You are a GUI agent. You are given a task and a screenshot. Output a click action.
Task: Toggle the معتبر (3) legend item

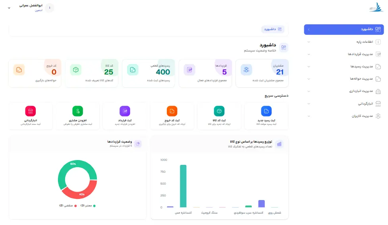coord(88,206)
